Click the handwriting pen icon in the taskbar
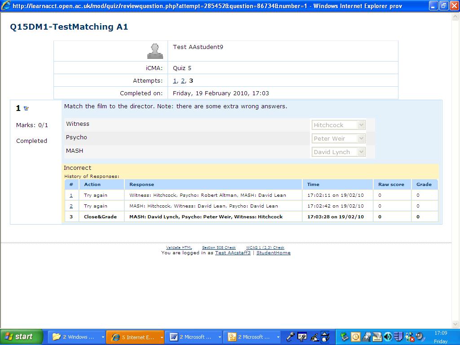Viewport: 460px width, 345px height. point(314,337)
